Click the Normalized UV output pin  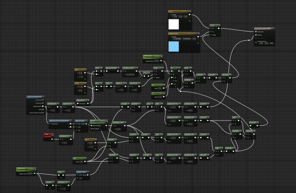click(x=43, y=106)
